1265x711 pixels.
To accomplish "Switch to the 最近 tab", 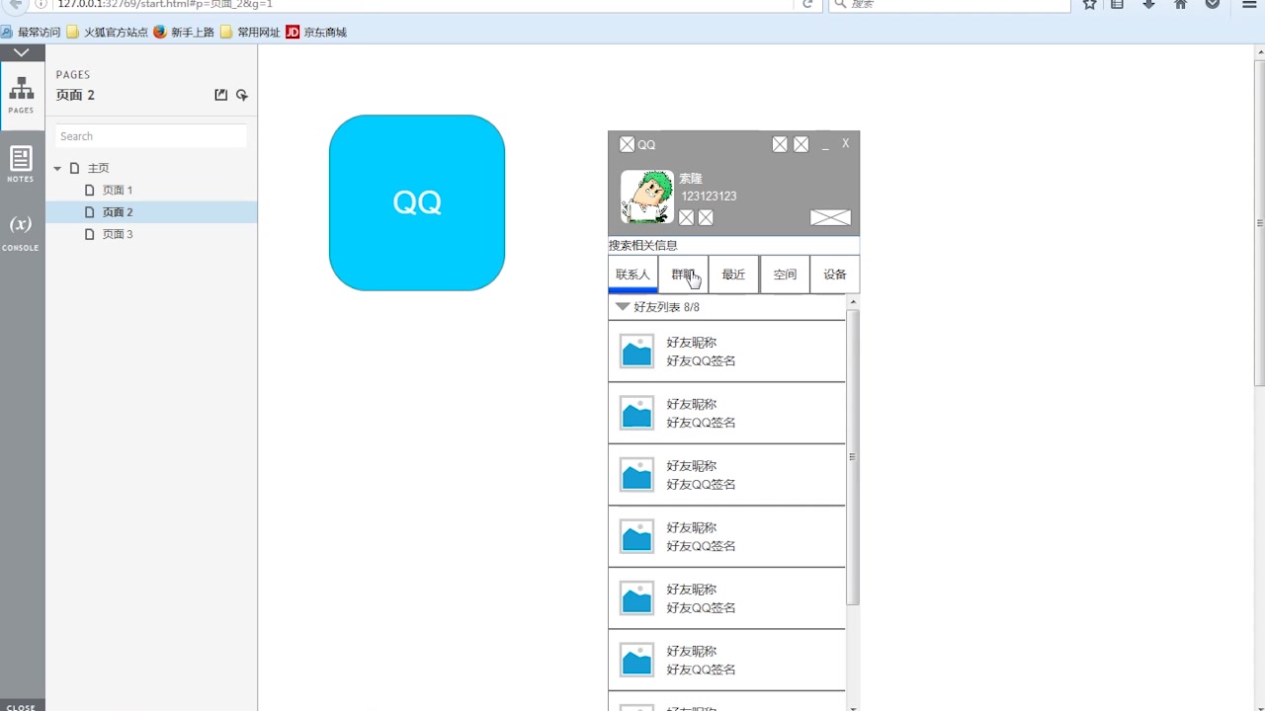I will [x=733, y=275].
